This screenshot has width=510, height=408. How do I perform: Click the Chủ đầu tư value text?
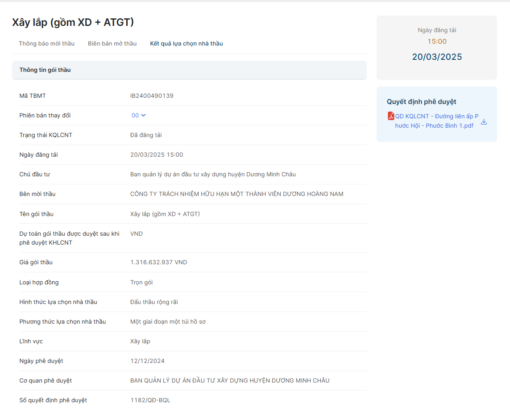point(213,174)
